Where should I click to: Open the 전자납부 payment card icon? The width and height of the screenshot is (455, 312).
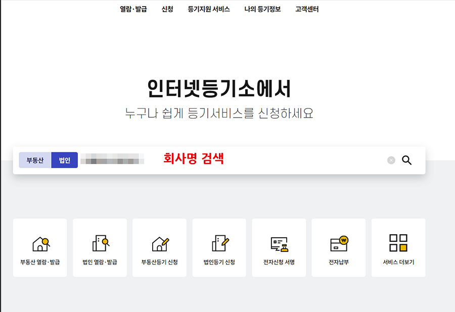(x=339, y=243)
